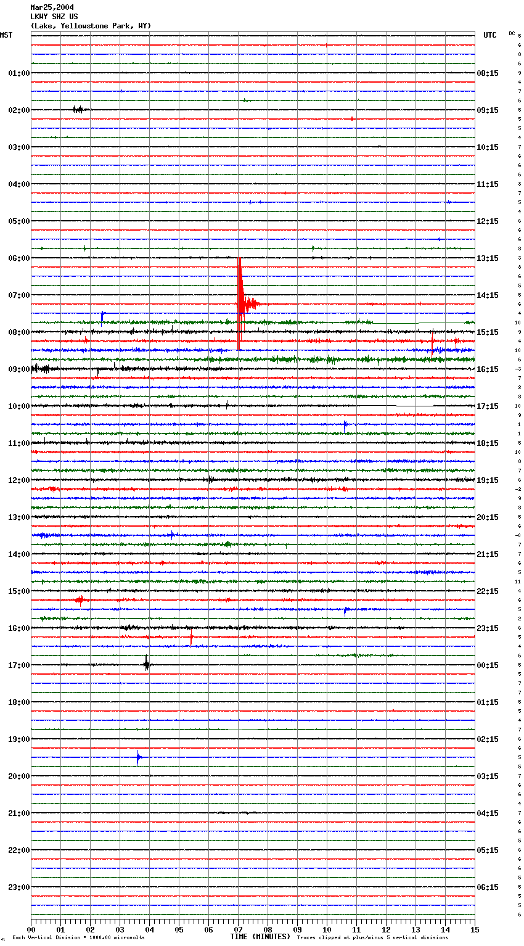Screen dimensions: 524x946
Task: Click minute 10 on the bottom axis
Action: (327, 929)
